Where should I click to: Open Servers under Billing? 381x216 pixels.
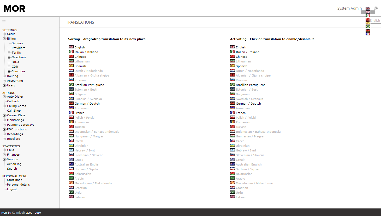(17, 43)
